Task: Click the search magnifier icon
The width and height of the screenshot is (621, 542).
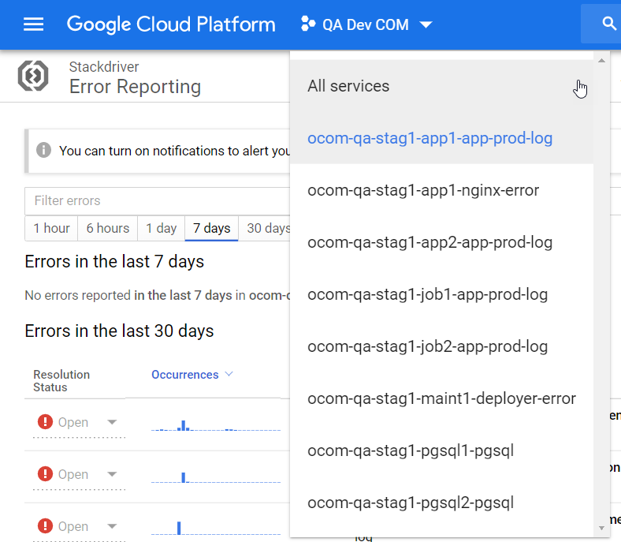Action: pos(608,24)
